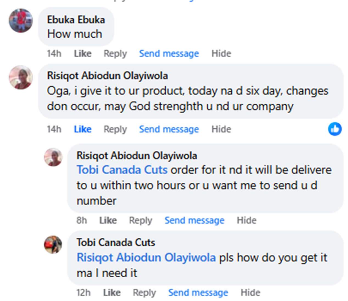Screen dimensions: 348x301
Task: Send message to Ebuka Ebuka
Action: coord(169,53)
